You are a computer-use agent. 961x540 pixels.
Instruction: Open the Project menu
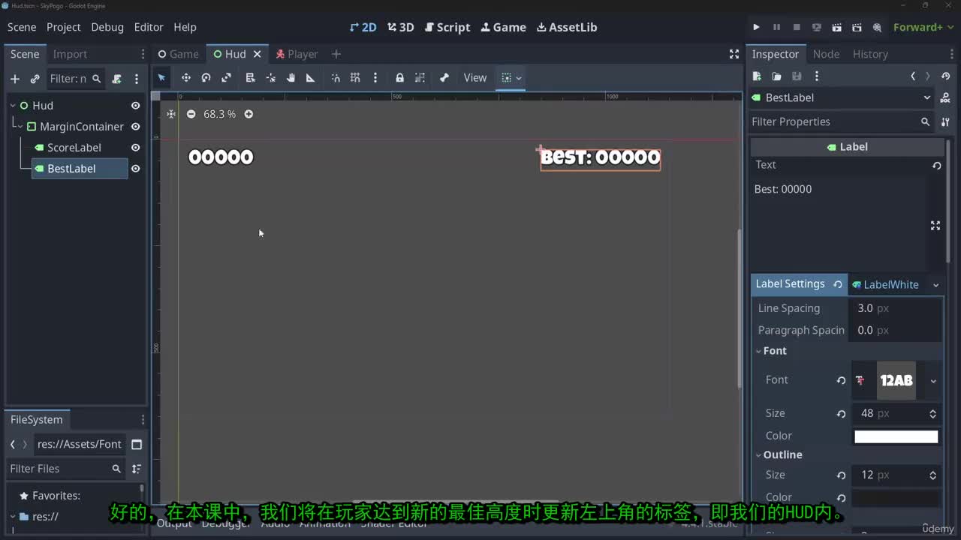pos(63,27)
